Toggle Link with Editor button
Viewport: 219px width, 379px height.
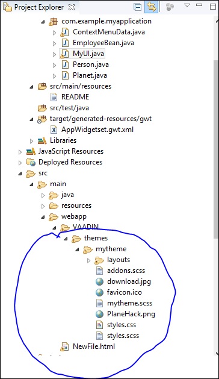(152, 7)
